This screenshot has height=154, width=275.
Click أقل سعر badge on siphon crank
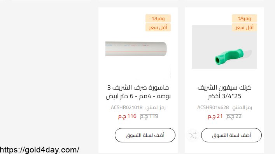point(244,27)
